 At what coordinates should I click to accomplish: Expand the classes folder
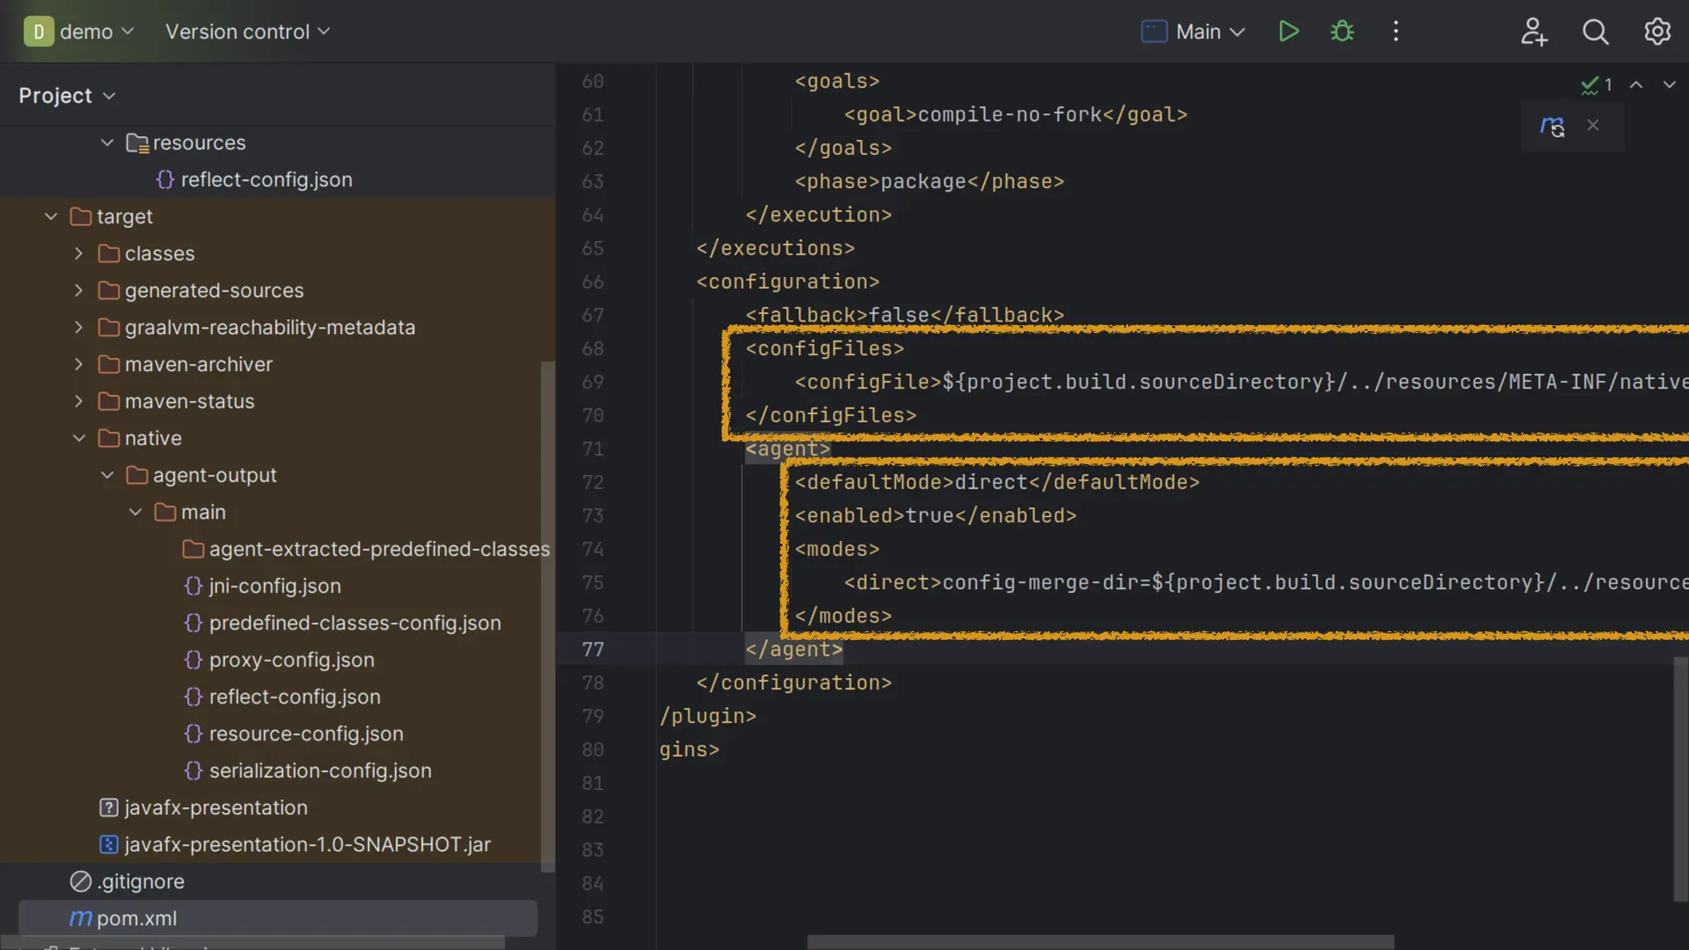point(78,253)
